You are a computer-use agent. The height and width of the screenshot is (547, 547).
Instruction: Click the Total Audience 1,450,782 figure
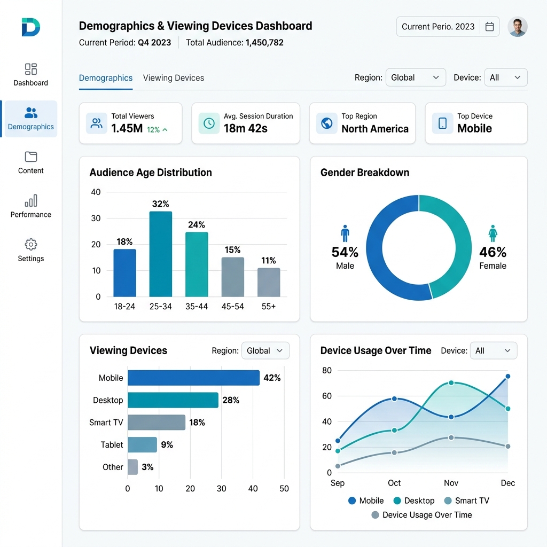point(264,43)
